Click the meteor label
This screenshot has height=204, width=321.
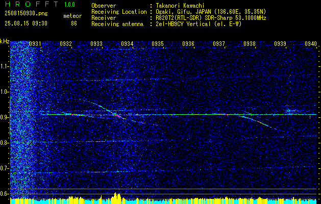72,16
